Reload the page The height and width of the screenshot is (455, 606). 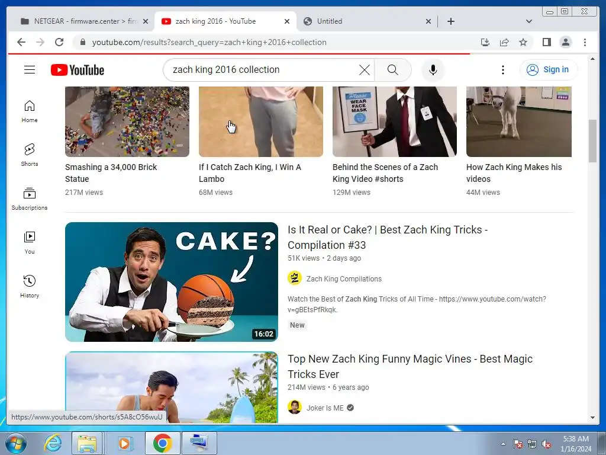[x=59, y=42]
